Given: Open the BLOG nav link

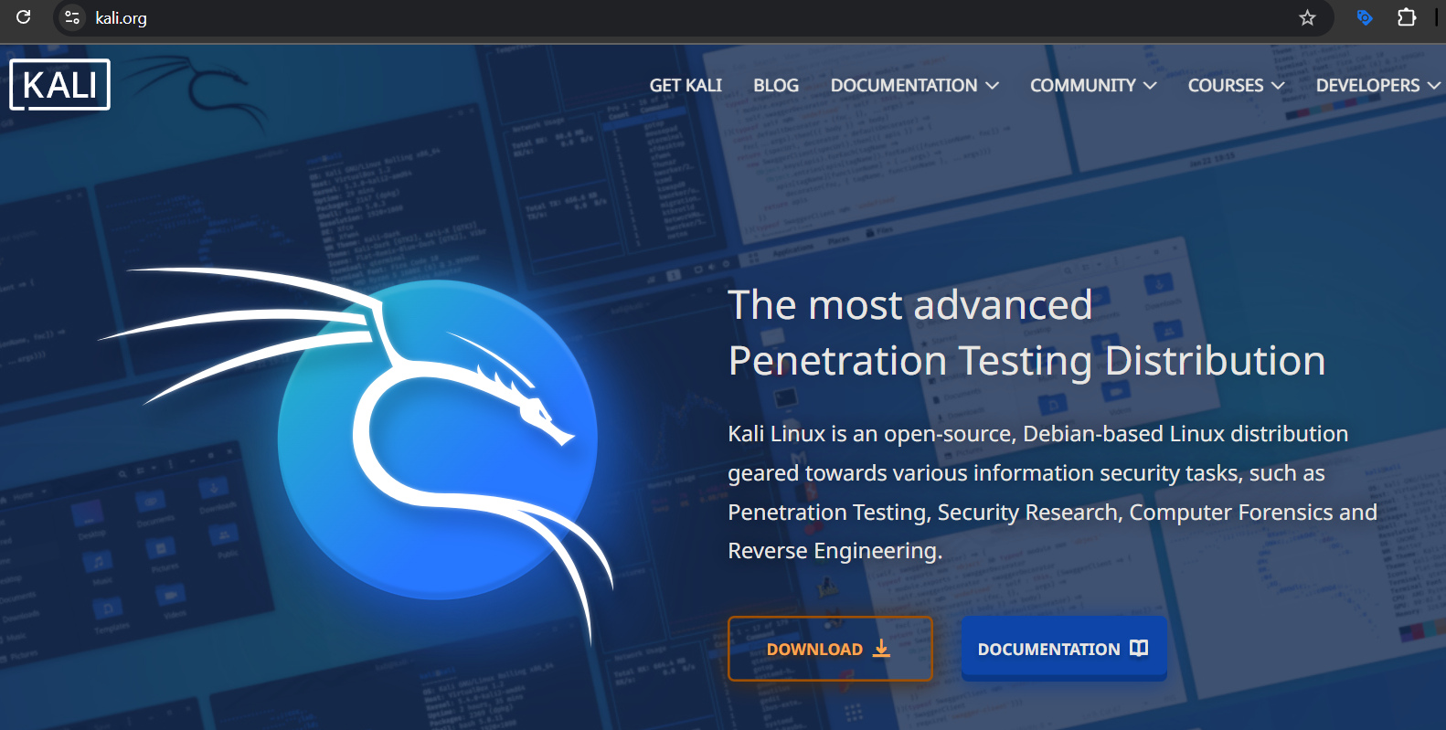Looking at the screenshot, I should pyautogui.click(x=776, y=85).
